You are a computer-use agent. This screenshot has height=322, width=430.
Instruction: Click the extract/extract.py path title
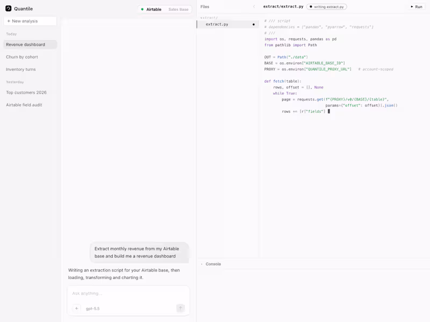tap(283, 6)
